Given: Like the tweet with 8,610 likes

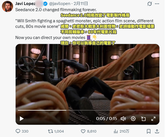Looking at the screenshot, I should [x=89, y=131].
